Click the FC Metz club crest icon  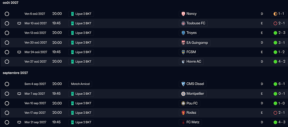pos(183,122)
